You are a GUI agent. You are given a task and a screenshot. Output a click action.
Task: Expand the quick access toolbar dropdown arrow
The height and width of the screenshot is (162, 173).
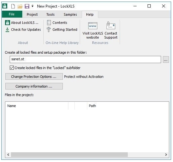[x=32, y=6]
